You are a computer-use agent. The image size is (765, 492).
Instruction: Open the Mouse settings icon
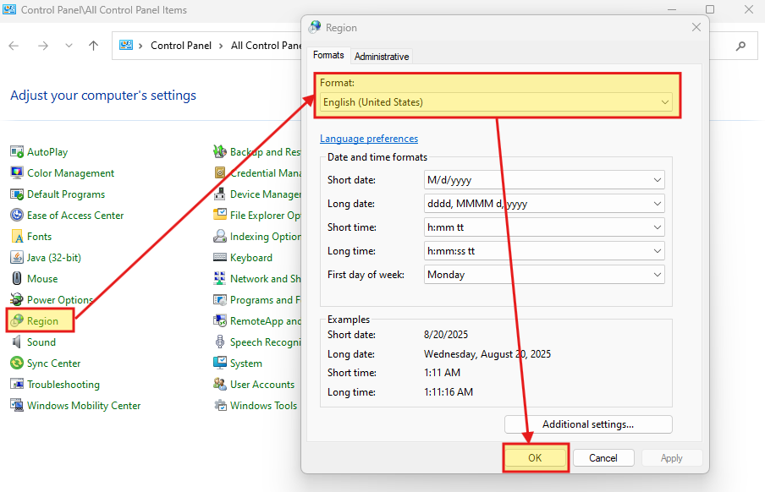click(x=17, y=279)
